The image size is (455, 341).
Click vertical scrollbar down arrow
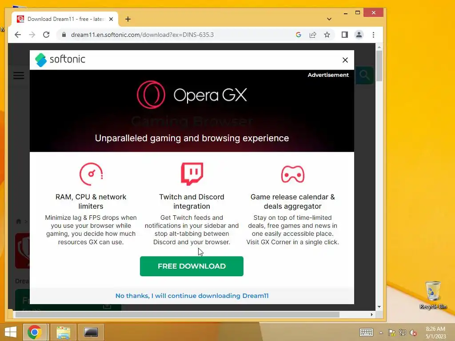coord(379,307)
